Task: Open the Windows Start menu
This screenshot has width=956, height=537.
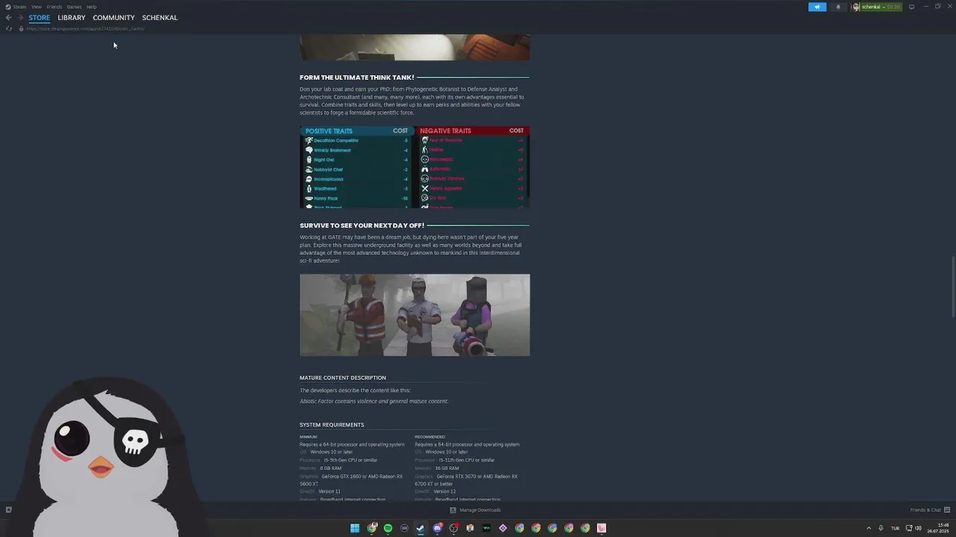Action: pos(355,528)
